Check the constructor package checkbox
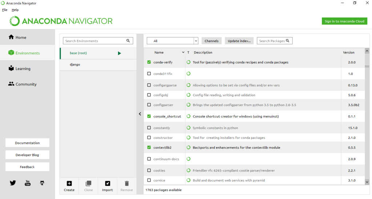Image resolution: width=372 pixels, height=199 pixels. coord(149,138)
